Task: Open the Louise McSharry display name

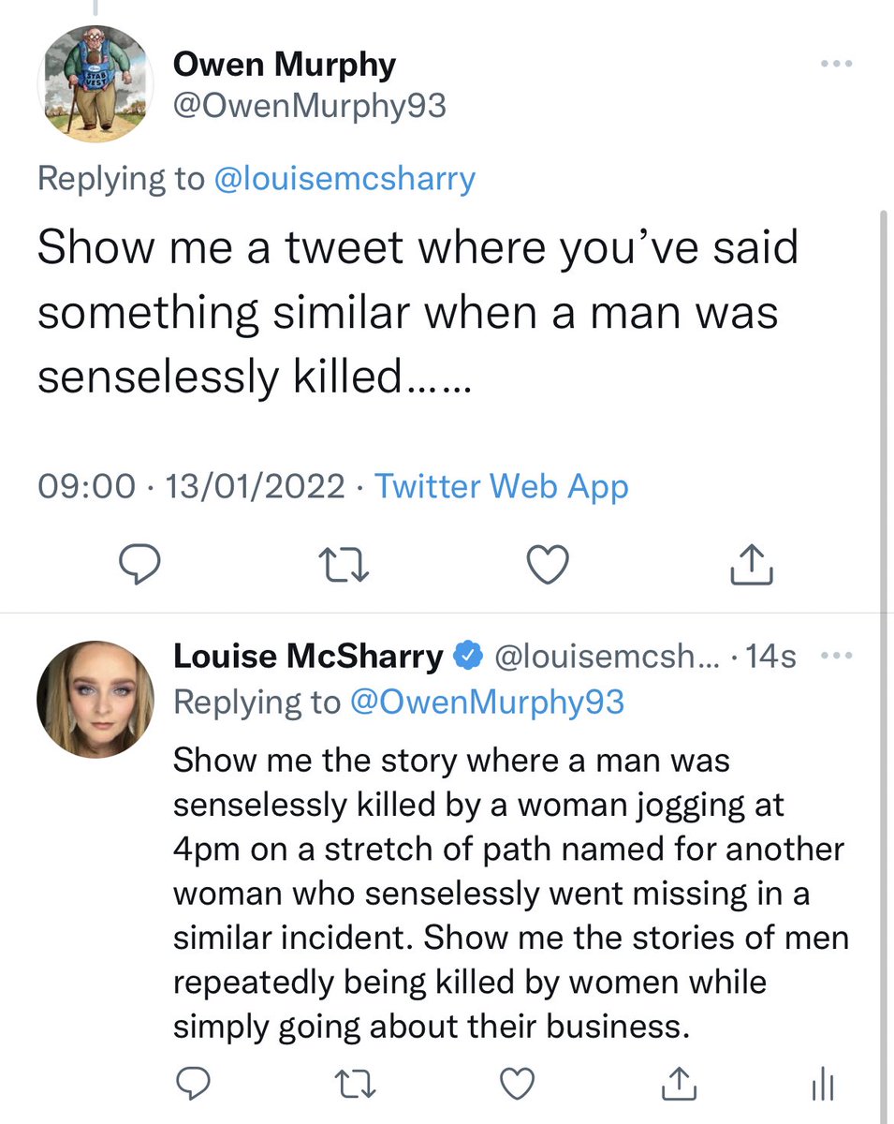Action: coord(308,658)
